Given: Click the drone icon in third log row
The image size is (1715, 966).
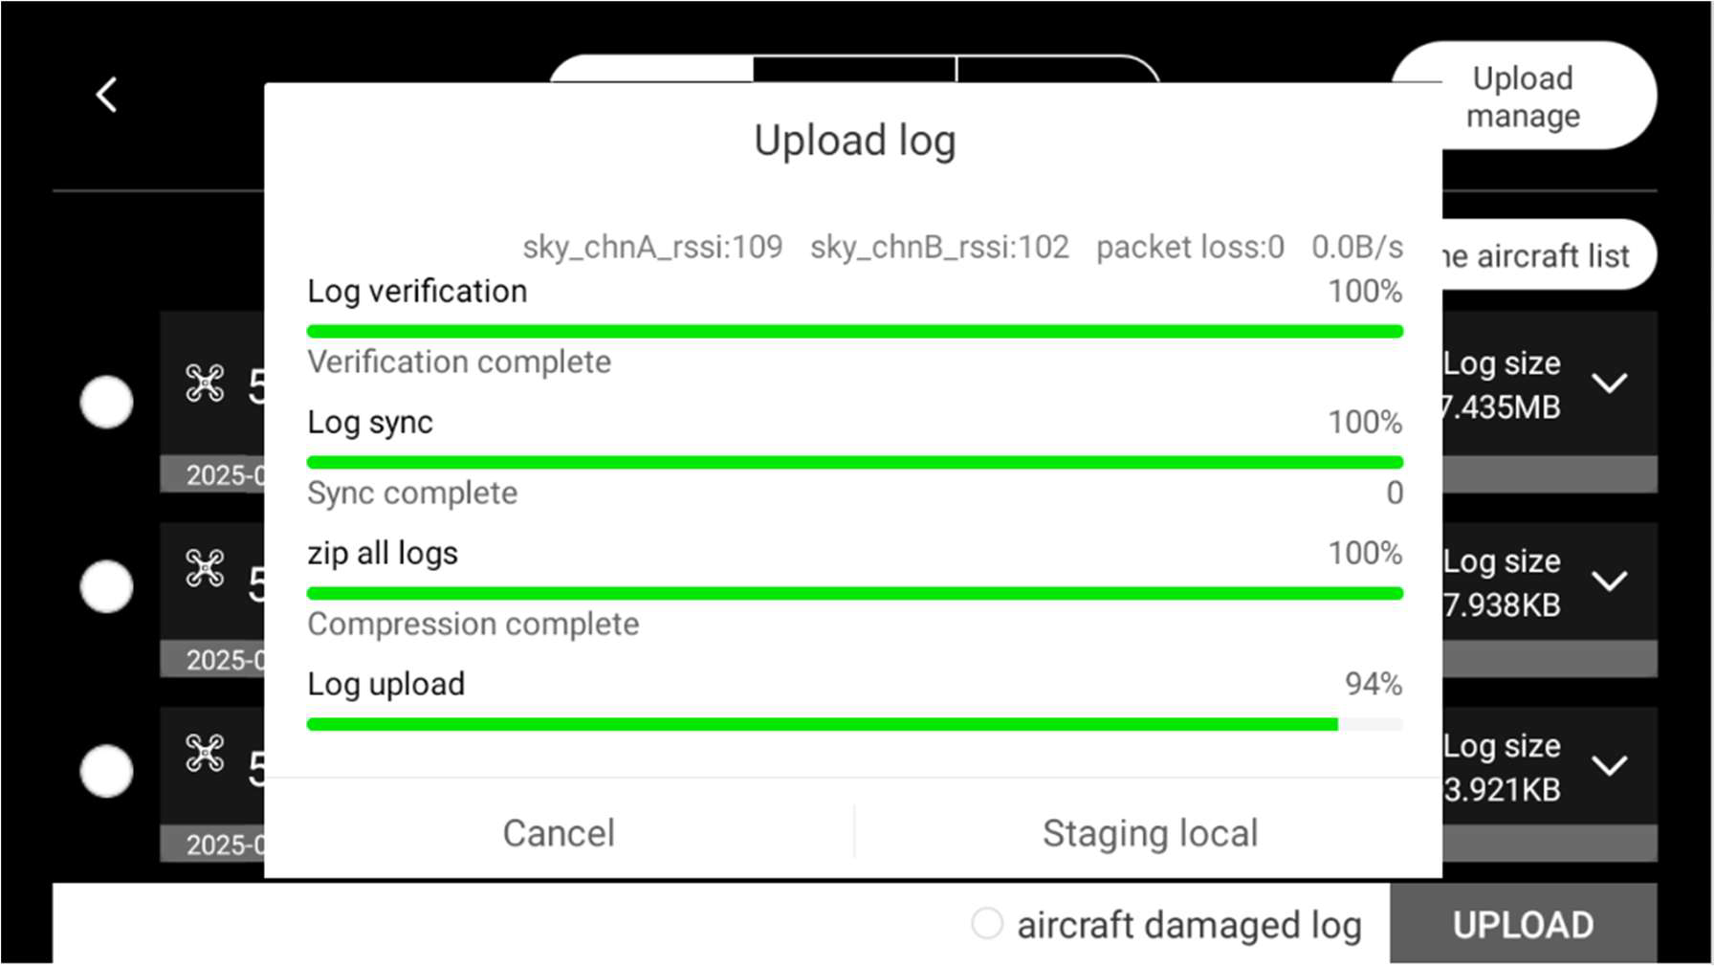Looking at the screenshot, I should point(205,753).
